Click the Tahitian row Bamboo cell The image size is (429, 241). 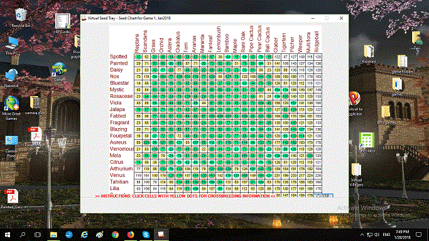click(x=228, y=182)
